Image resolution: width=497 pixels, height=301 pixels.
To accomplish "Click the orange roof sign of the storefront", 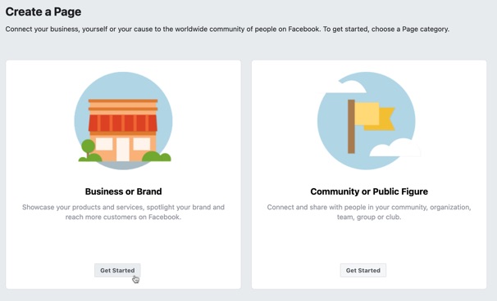I will [123, 105].
